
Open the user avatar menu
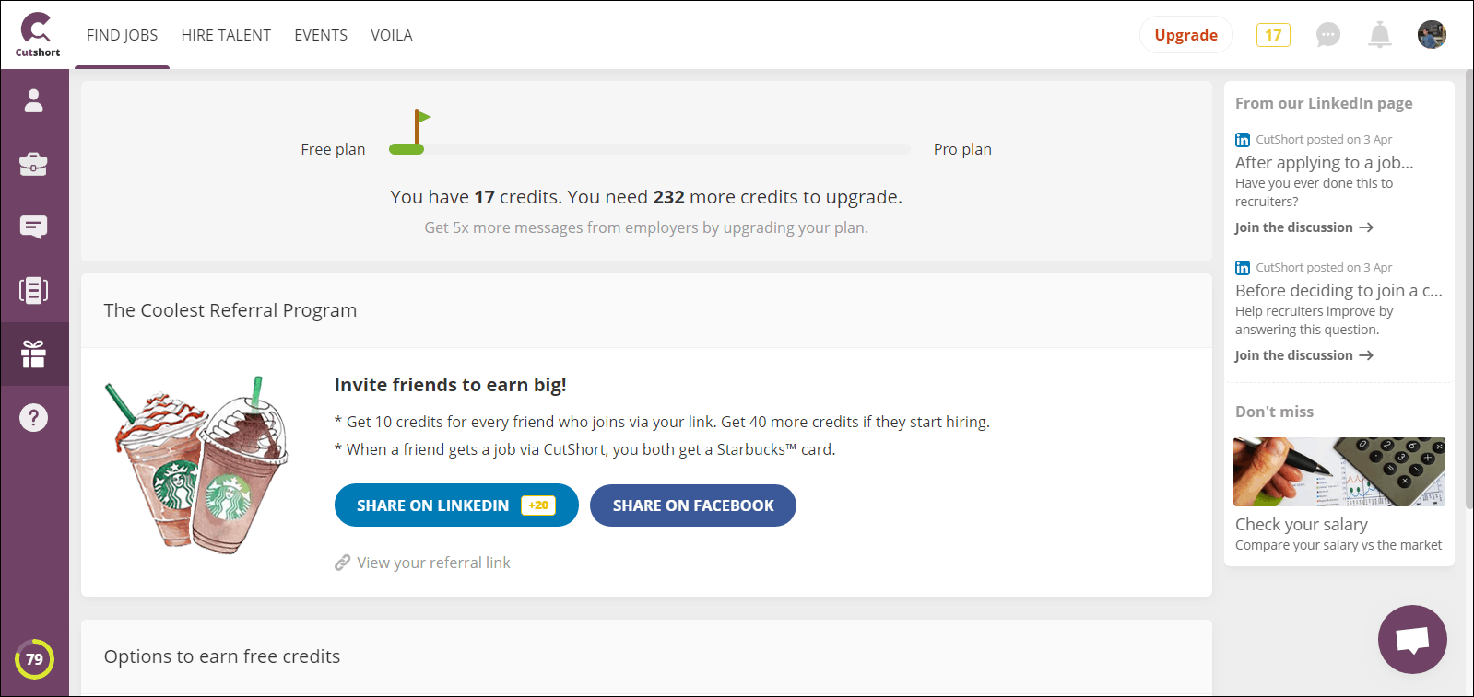click(x=1432, y=35)
